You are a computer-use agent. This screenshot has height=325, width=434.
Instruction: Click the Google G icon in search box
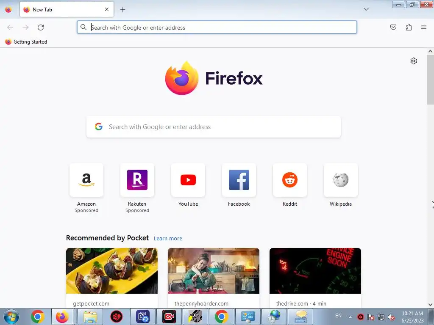tap(99, 127)
